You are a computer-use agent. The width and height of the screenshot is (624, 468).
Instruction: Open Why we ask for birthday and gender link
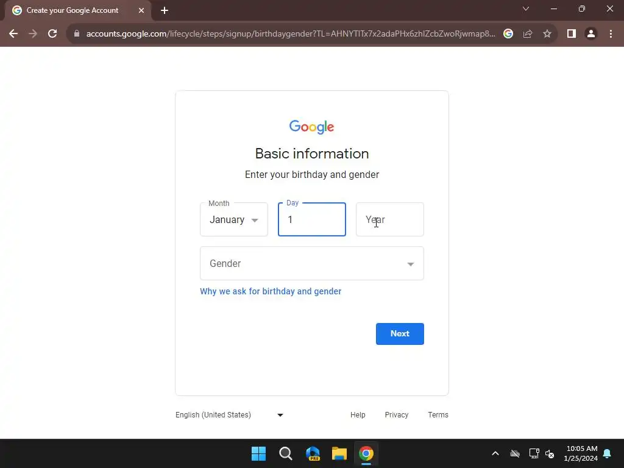point(271,291)
